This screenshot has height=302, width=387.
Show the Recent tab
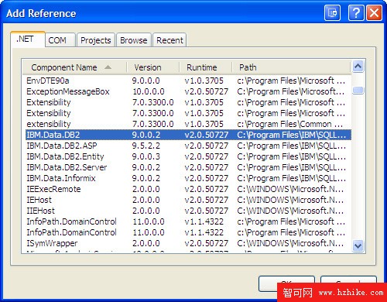(170, 40)
